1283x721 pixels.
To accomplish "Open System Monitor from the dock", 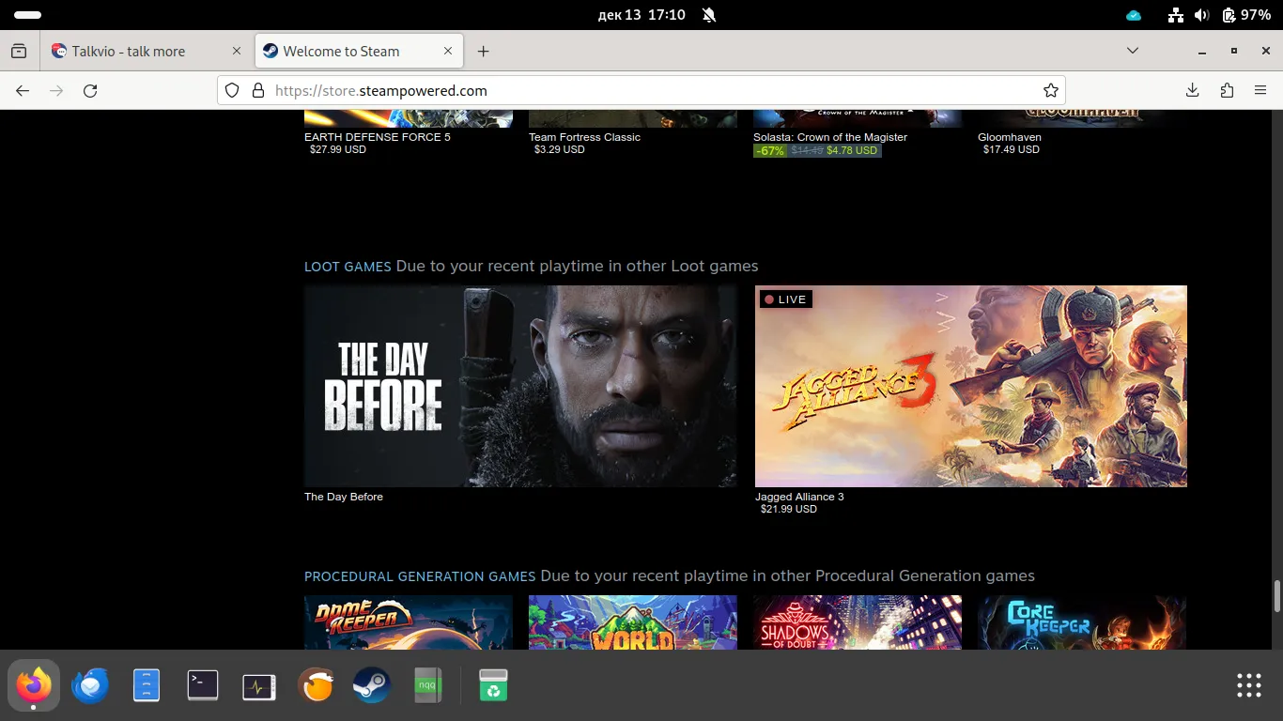I will click(259, 685).
